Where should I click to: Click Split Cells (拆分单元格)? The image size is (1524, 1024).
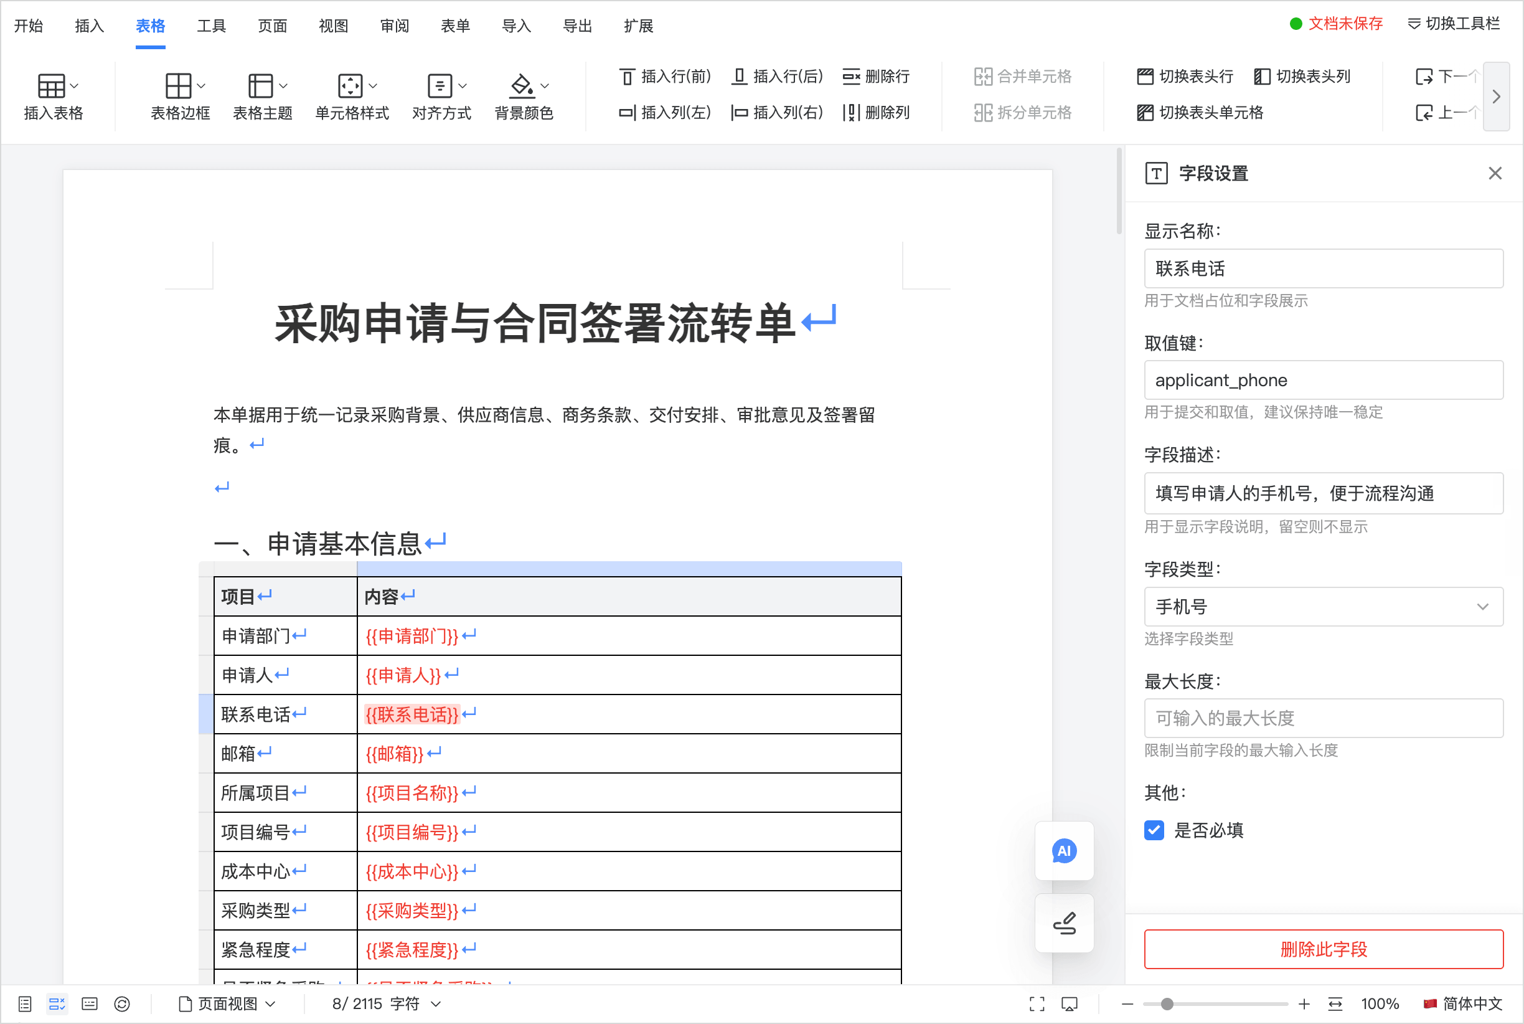coord(1023,112)
